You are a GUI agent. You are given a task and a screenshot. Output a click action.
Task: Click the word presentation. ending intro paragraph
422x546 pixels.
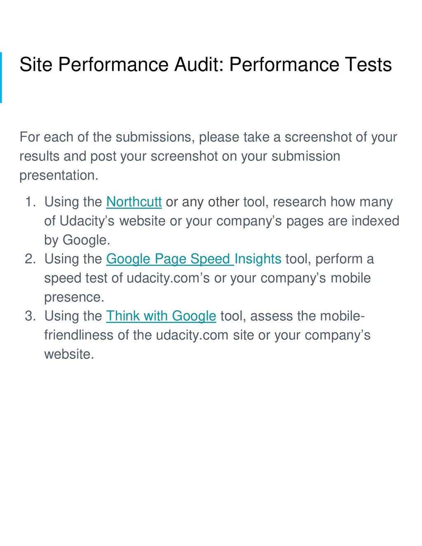click(59, 176)
